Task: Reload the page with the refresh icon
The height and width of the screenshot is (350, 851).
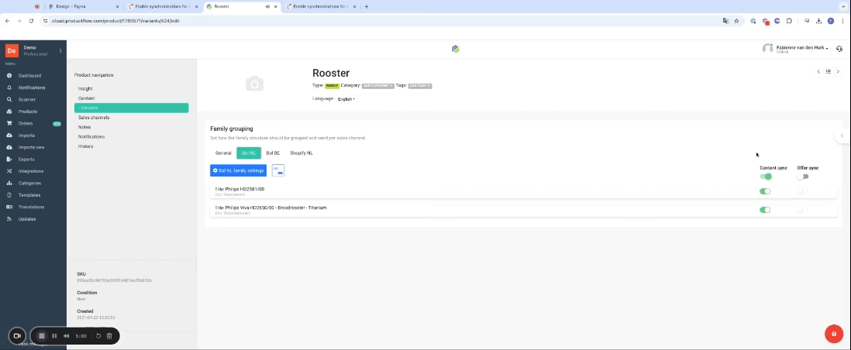Action: tap(31, 21)
